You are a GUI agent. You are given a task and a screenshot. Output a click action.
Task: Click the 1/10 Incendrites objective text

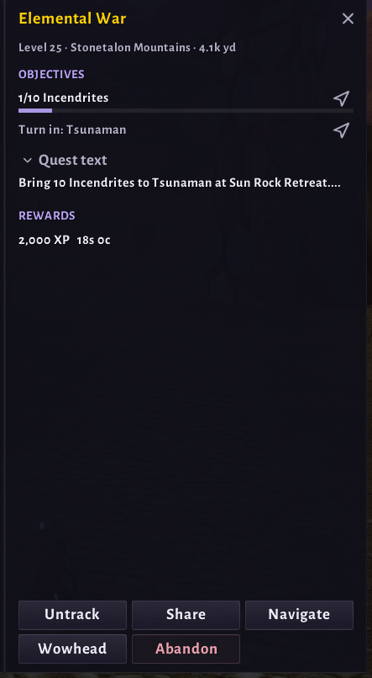(x=64, y=98)
